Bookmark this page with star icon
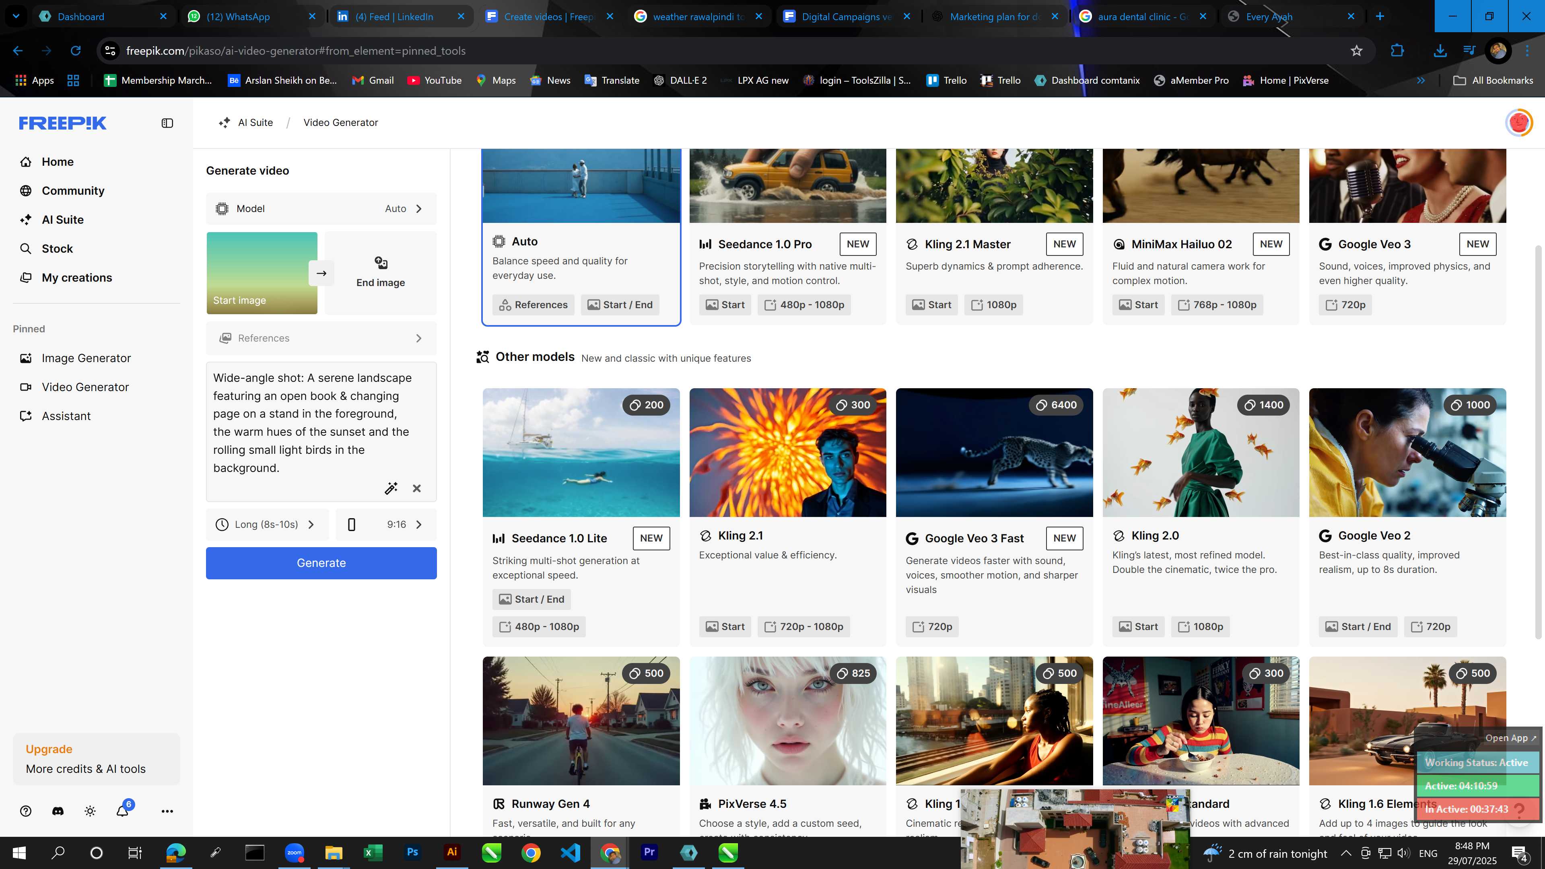Viewport: 1545px width, 869px height. (1357, 51)
